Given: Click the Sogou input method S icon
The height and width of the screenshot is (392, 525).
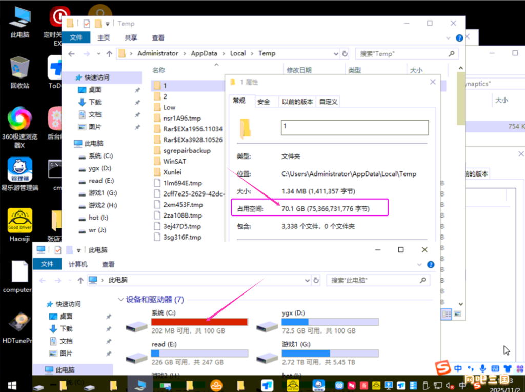Looking at the screenshot, I should (x=443, y=367).
